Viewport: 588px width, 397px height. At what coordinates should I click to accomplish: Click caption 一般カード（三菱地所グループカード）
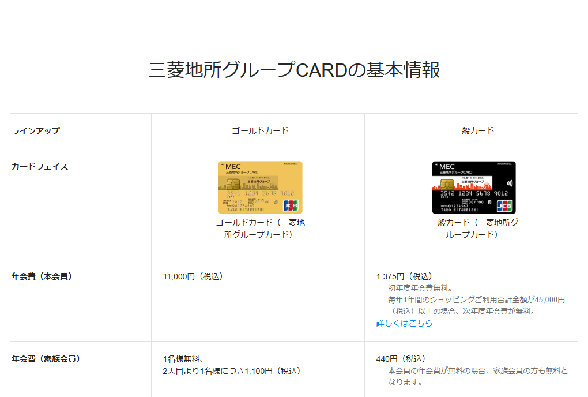[x=474, y=229]
